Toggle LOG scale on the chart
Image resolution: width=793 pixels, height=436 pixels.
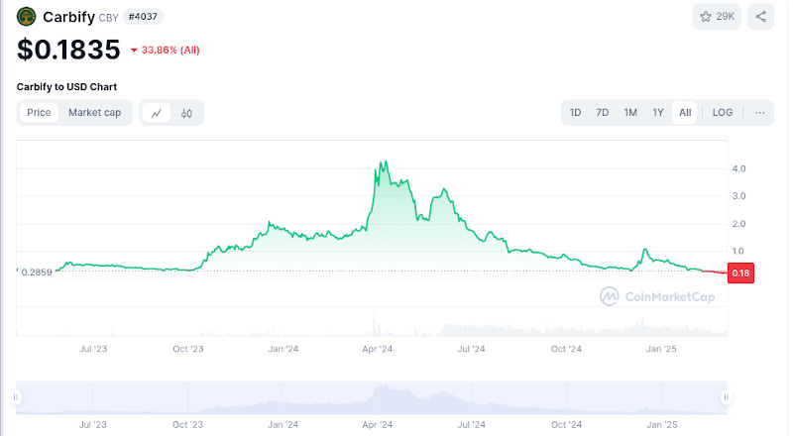coord(723,112)
